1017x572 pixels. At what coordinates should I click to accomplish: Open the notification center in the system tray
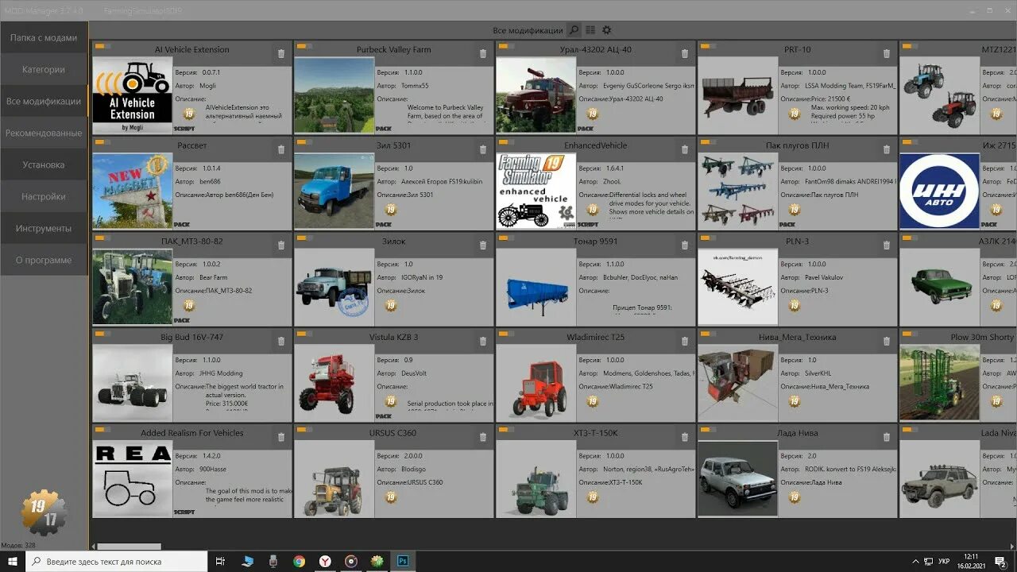(x=1001, y=562)
